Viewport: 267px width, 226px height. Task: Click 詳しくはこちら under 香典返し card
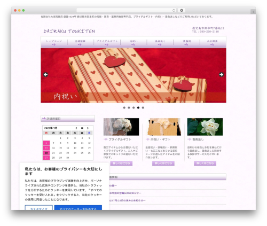point(205,163)
